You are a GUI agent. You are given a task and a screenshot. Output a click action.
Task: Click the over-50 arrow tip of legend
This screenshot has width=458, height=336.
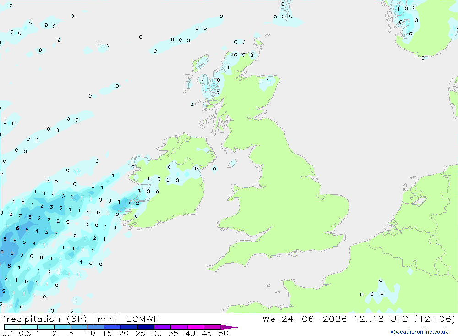(x=229, y=327)
